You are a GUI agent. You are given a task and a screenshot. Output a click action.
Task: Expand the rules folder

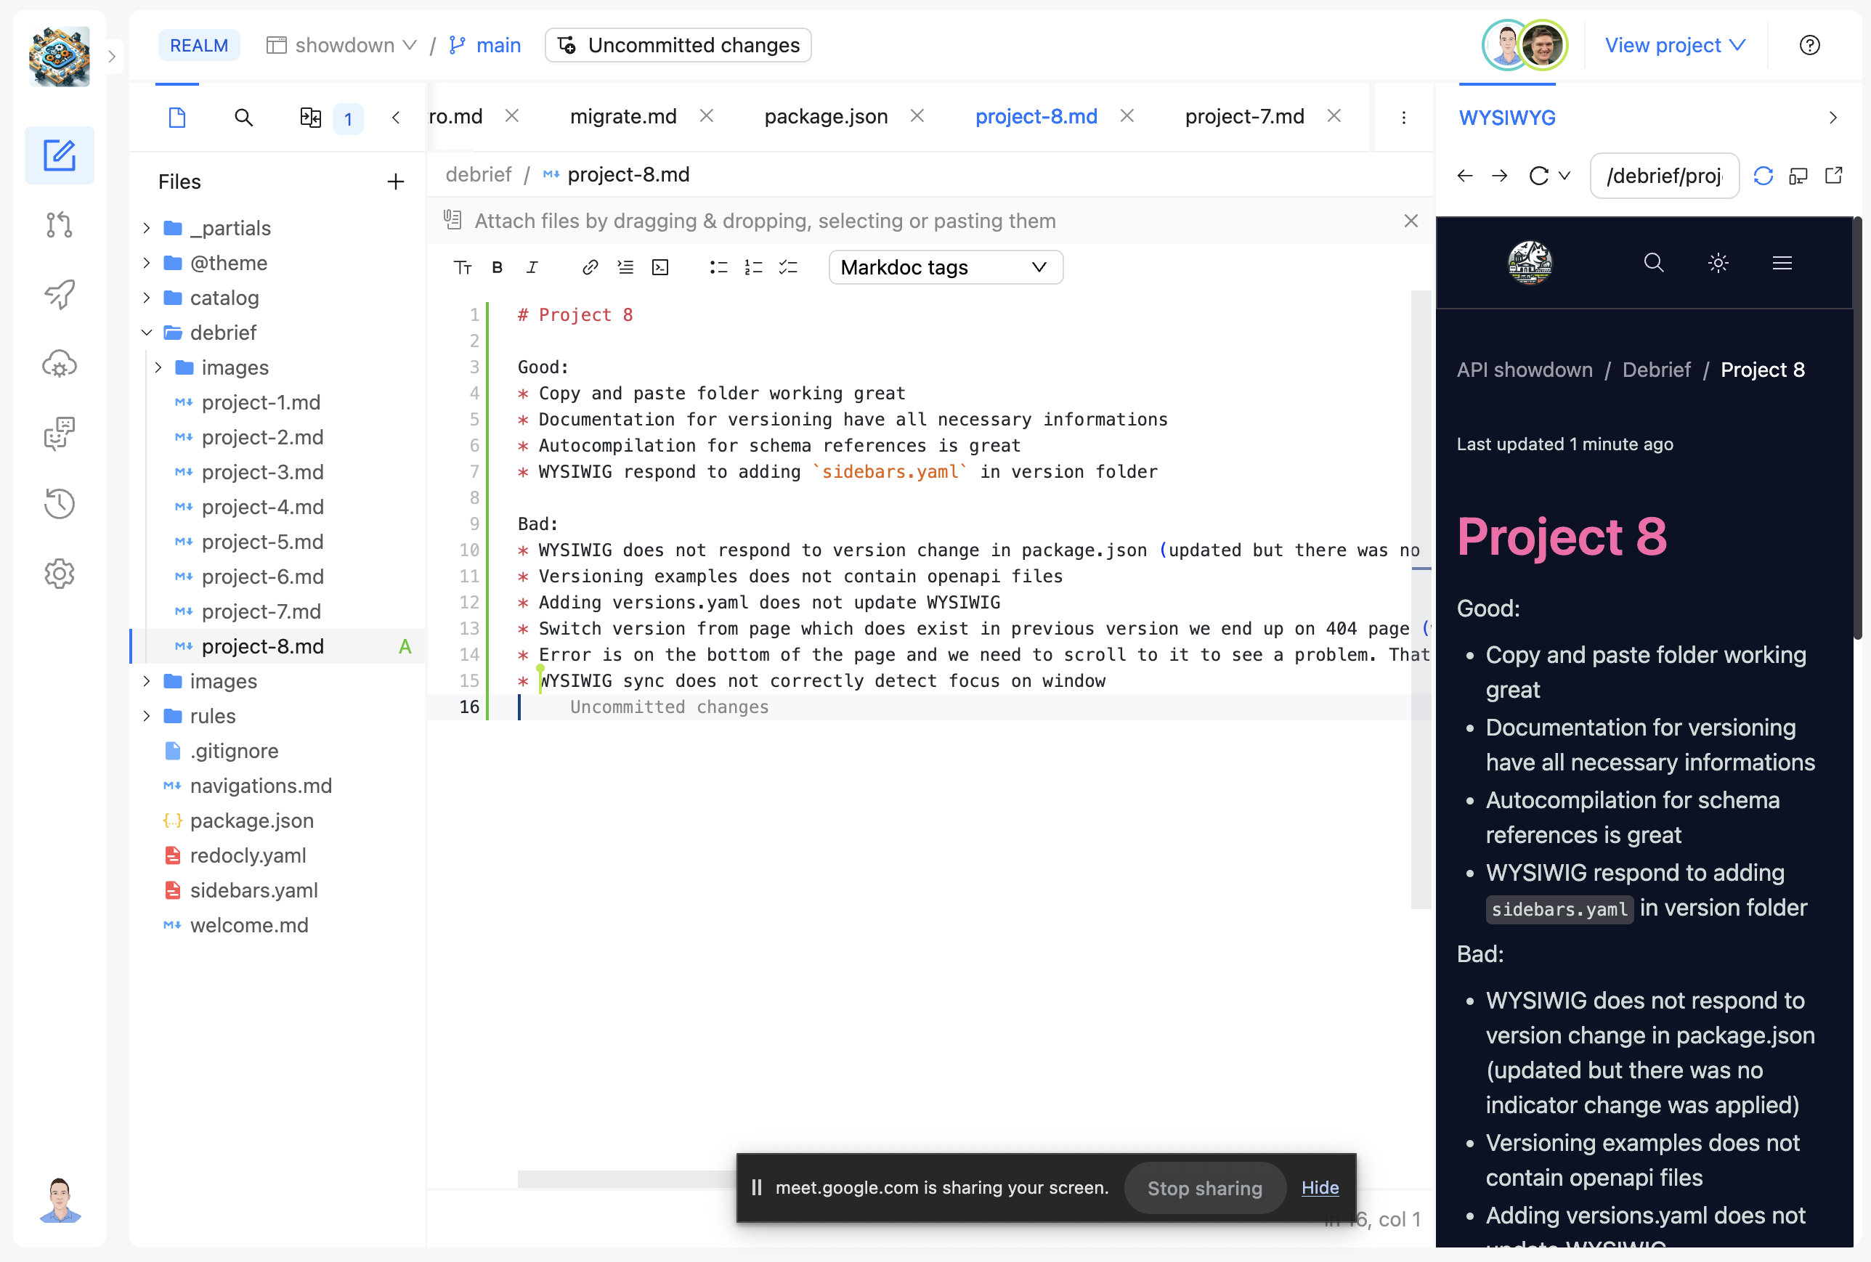(147, 715)
